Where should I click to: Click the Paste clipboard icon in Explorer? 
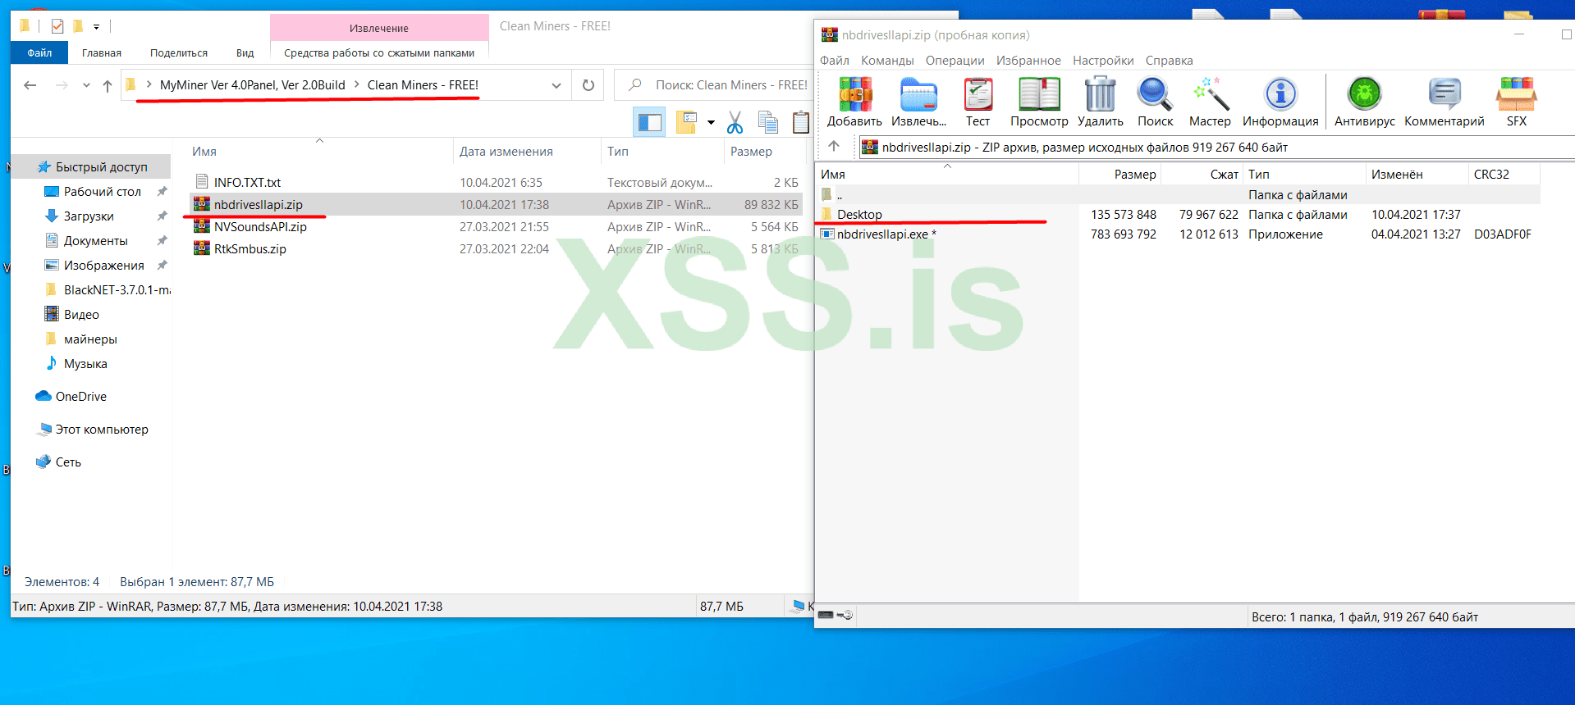(801, 122)
